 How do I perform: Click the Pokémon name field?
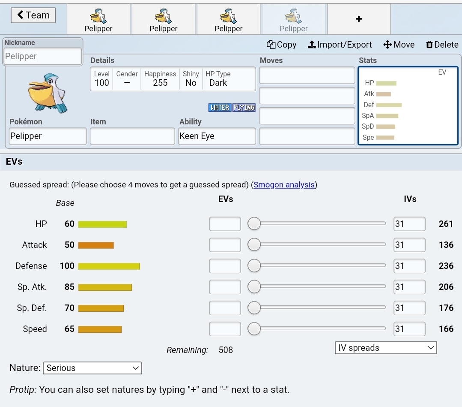(48, 136)
